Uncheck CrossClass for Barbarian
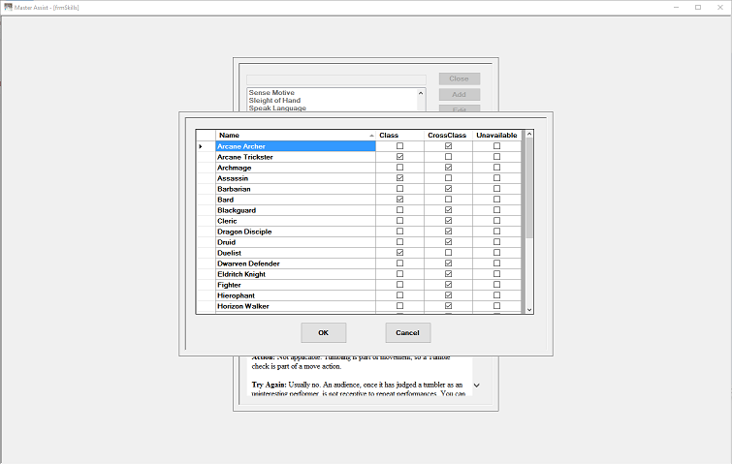732x464 pixels. click(x=448, y=189)
